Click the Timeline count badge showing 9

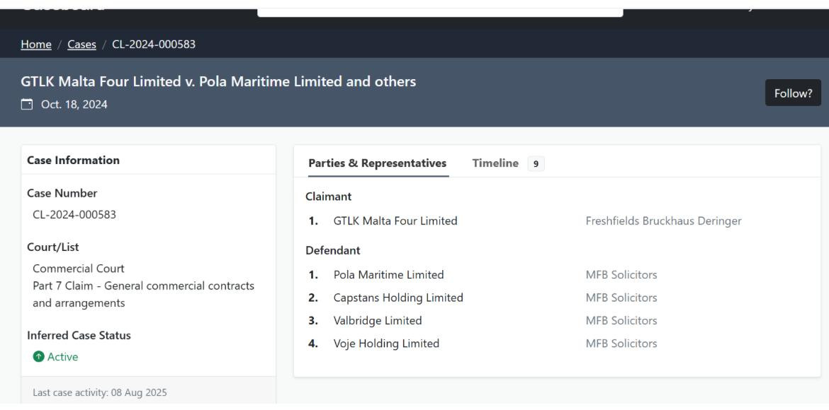[536, 164]
